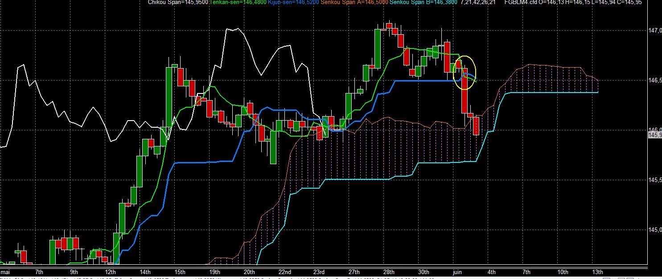Click the 15th date label

click(x=180, y=272)
